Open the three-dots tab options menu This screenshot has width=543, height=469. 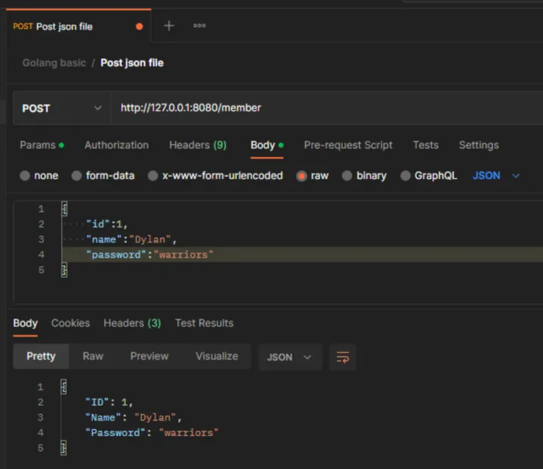point(200,26)
